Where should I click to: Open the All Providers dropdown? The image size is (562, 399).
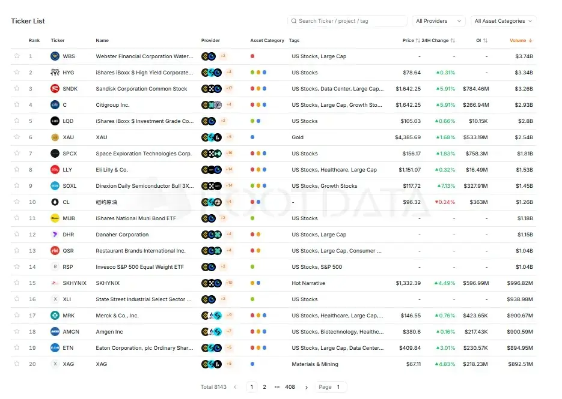(x=438, y=21)
